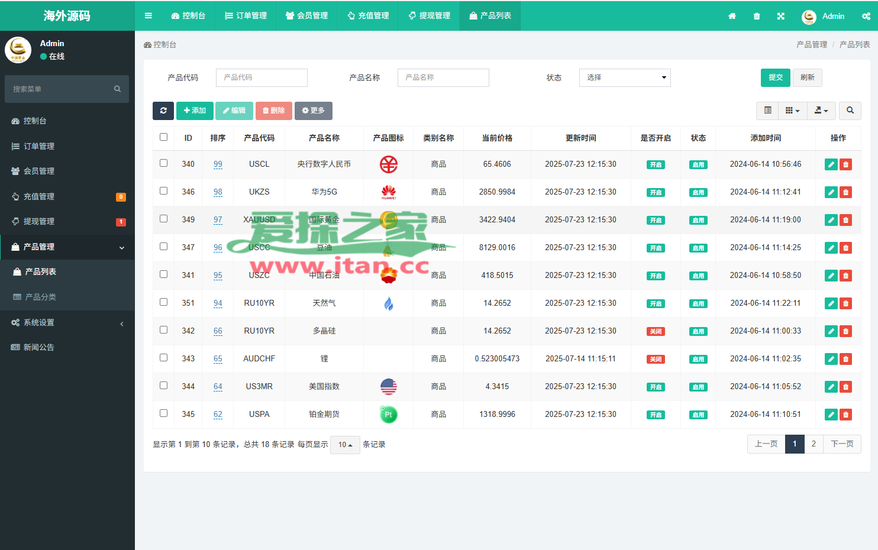Toggle the 关闭 open status for row 343
878x550 pixels.
point(656,360)
